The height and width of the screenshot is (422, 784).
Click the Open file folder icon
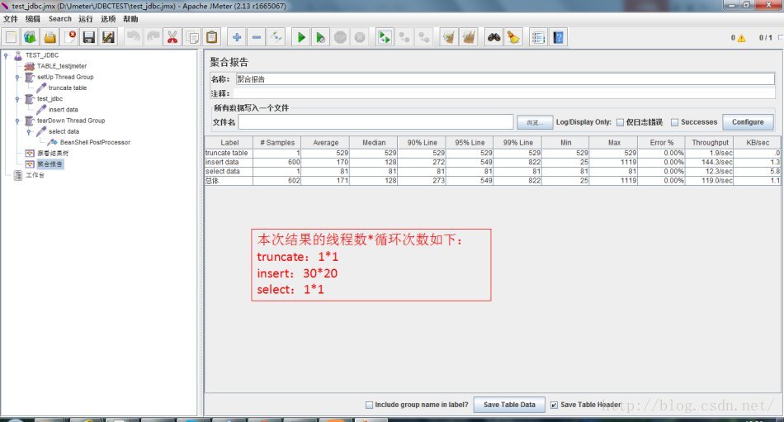coord(50,37)
